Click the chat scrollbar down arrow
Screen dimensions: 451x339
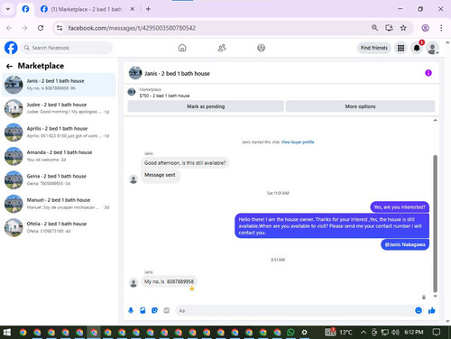click(435, 296)
